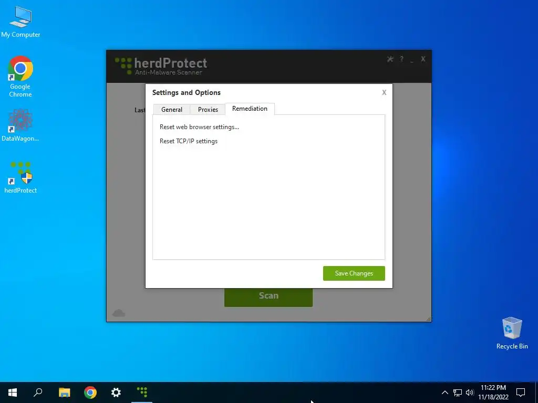Select the Google Chrome desktop shortcut
The width and height of the screenshot is (538, 403).
[20, 77]
